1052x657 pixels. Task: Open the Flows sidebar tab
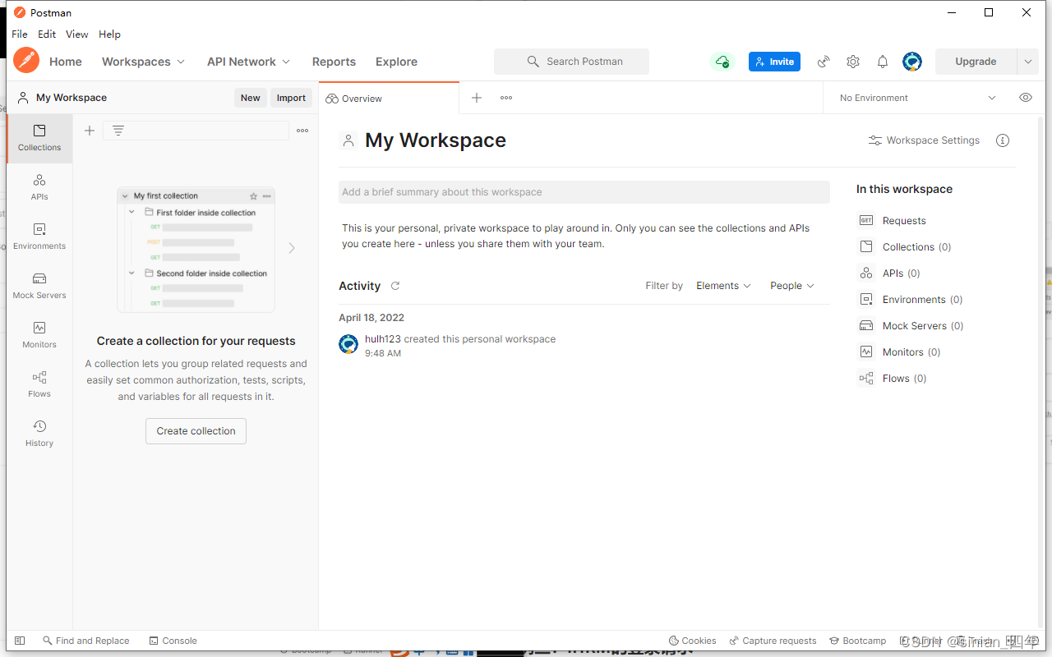[x=39, y=384]
